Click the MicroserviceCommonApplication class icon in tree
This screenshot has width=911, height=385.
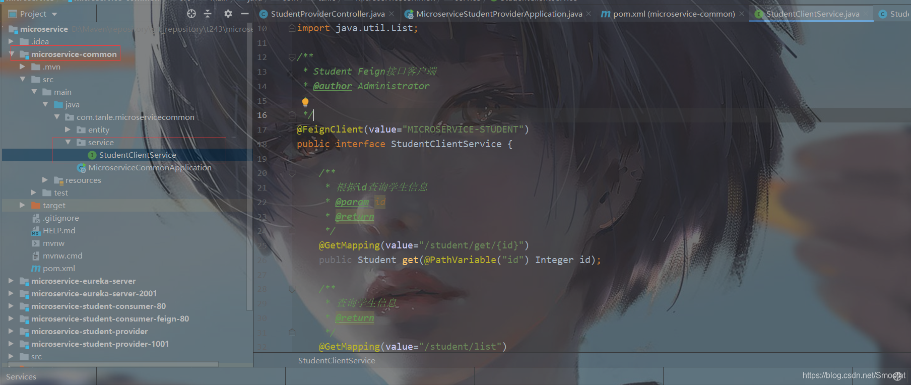click(x=81, y=168)
